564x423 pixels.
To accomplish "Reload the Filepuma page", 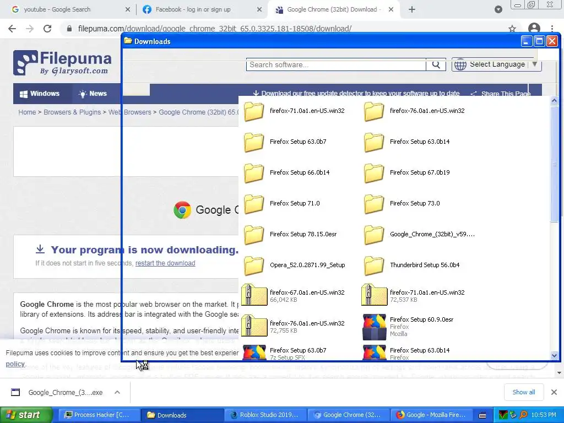I will (47, 29).
